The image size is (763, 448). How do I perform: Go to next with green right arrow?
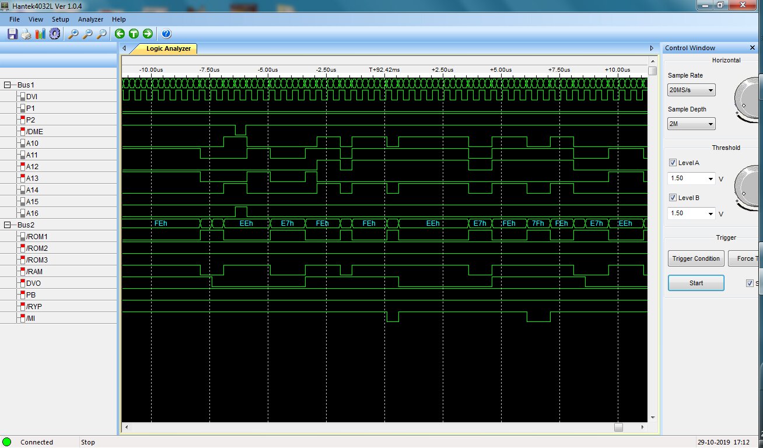click(x=148, y=34)
